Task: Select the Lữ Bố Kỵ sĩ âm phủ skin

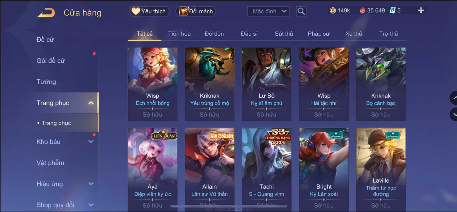Action: click(x=266, y=84)
